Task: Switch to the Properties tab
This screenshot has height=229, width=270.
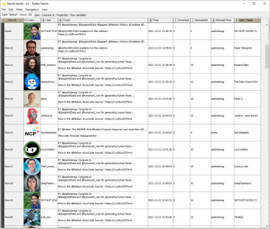Action: 62,15
